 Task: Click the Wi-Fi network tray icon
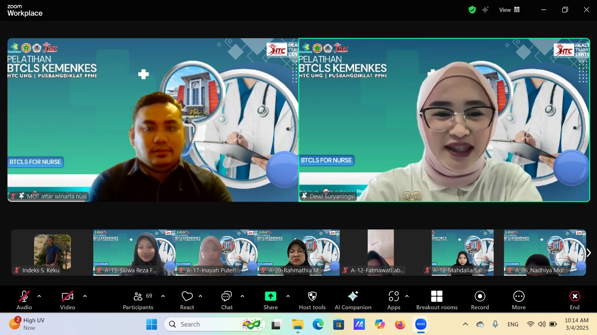[x=530, y=324]
